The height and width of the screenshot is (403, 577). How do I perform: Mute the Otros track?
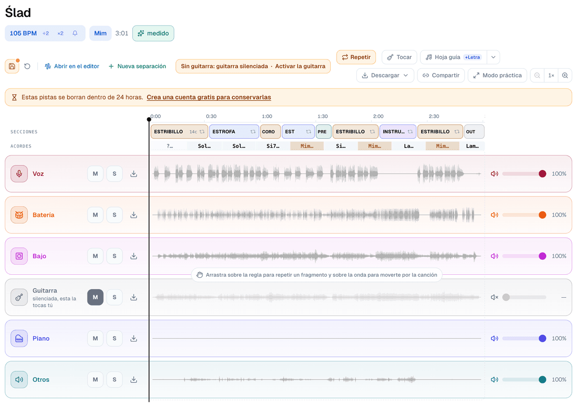point(95,379)
